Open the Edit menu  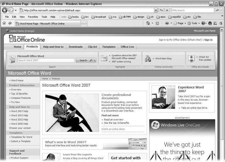[14, 17]
